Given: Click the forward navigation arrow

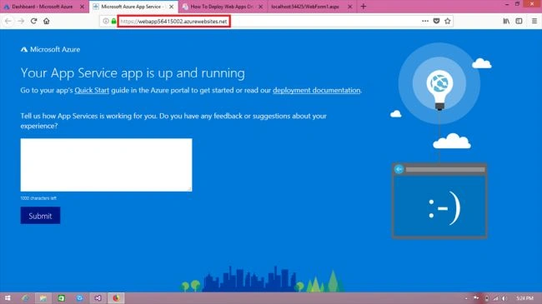Looking at the screenshot, I should pyautogui.click(x=21, y=21).
